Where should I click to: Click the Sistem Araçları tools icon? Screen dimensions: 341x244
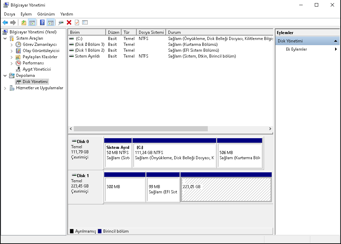[x=12, y=38]
